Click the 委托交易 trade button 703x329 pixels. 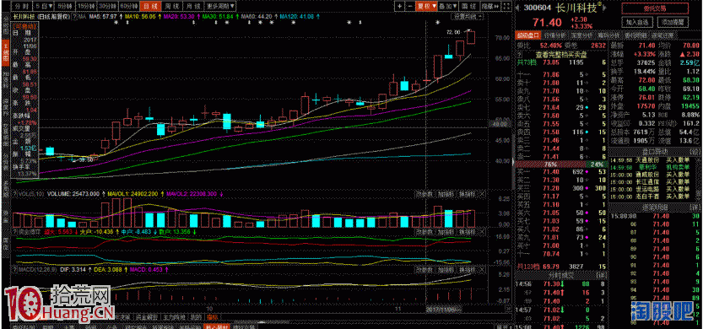[655, 8]
